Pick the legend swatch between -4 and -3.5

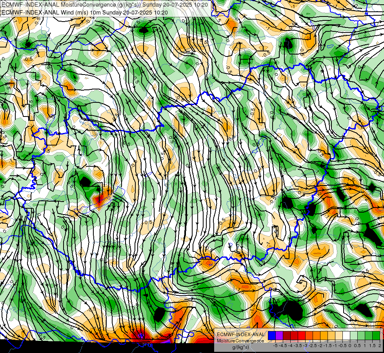[x=294, y=336]
